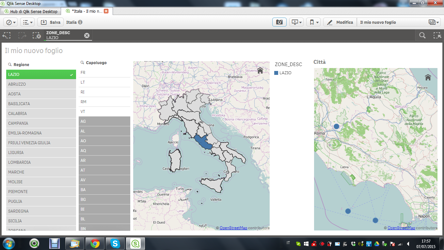Select BA in Capoluogo list
The width and height of the screenshot is (444, 250).
click(x=104, y=190)
